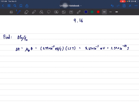This screenshot has height=104, width=139.
Task: Open the thumbnail grid view
Action: (x=9, y=6)
